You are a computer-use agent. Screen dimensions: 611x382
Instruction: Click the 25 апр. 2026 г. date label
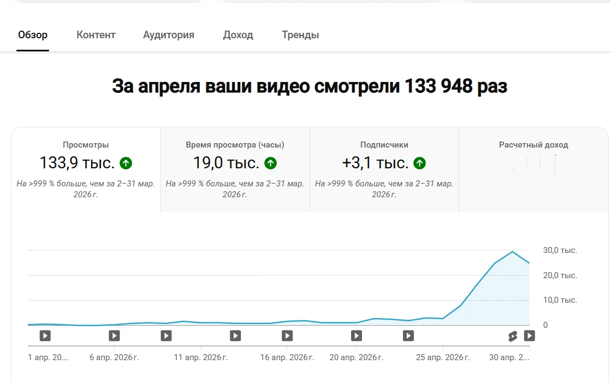tap(443, 357)
